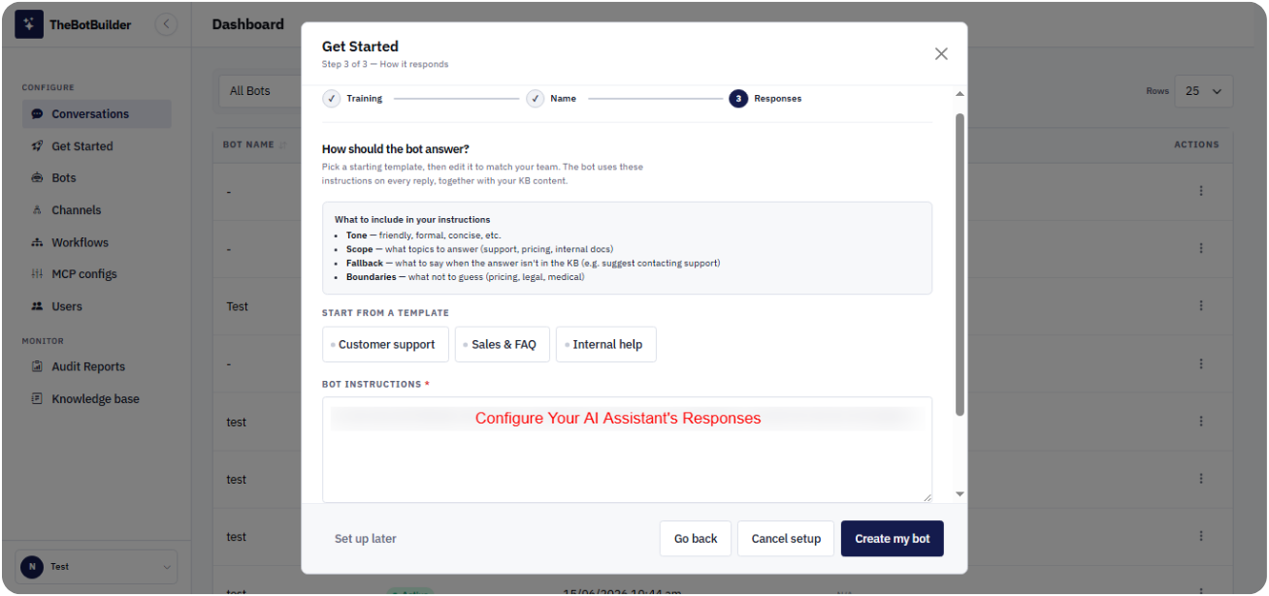The width and height of the screenshot is (1269, 596).
Task: Open the All Bots filter dropdown
Action: coord(259,91)
